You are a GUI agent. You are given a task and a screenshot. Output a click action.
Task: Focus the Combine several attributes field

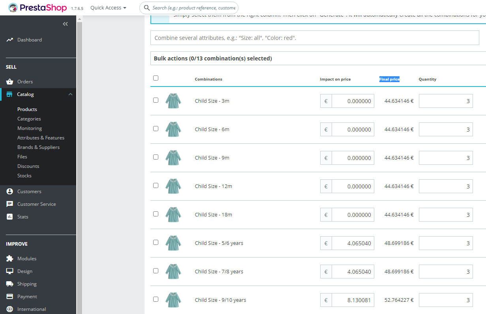pyautogui.click(x=315, y=38)
